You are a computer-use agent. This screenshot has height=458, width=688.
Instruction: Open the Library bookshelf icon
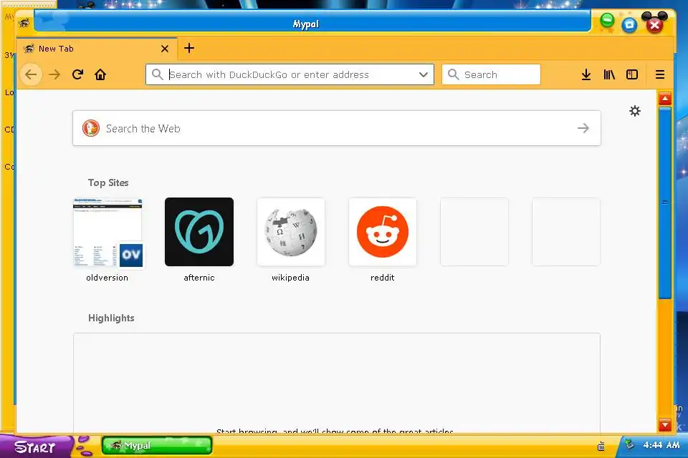click(609, 74)
